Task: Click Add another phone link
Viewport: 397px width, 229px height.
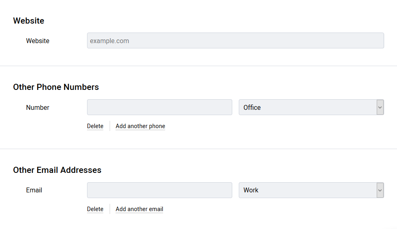Action: (140, 126)
